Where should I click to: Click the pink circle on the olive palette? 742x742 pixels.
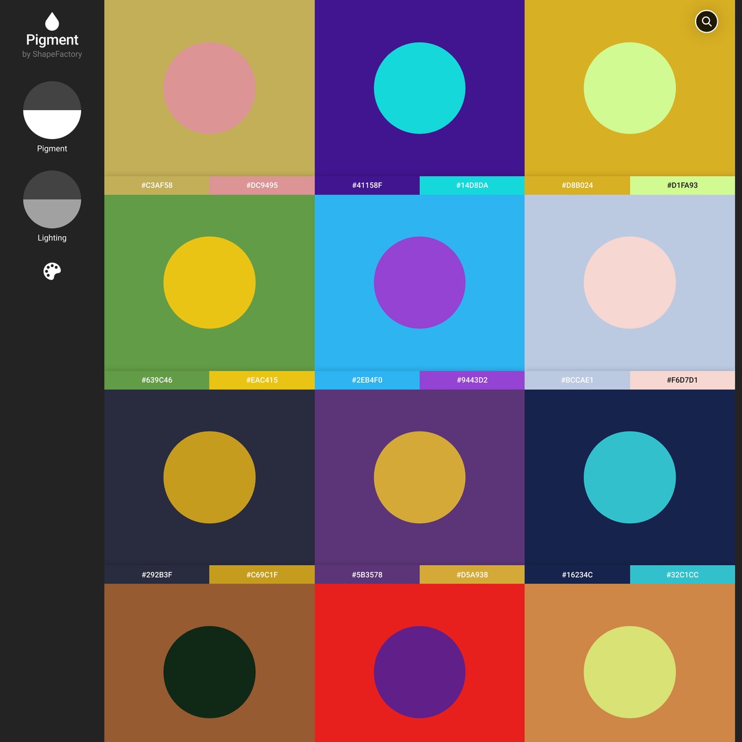209,88
